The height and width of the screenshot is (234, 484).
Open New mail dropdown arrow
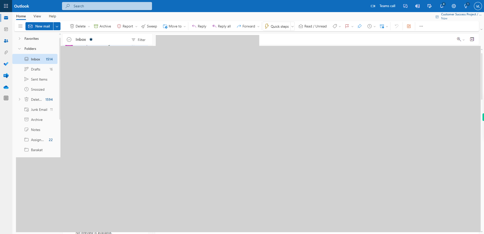57,26
